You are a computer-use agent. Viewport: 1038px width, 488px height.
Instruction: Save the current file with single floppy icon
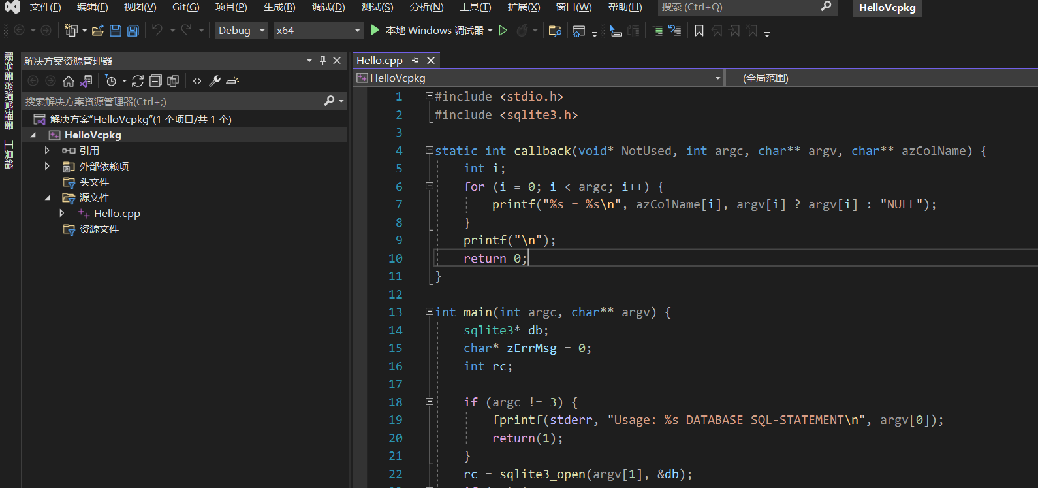tap(116, 30)
